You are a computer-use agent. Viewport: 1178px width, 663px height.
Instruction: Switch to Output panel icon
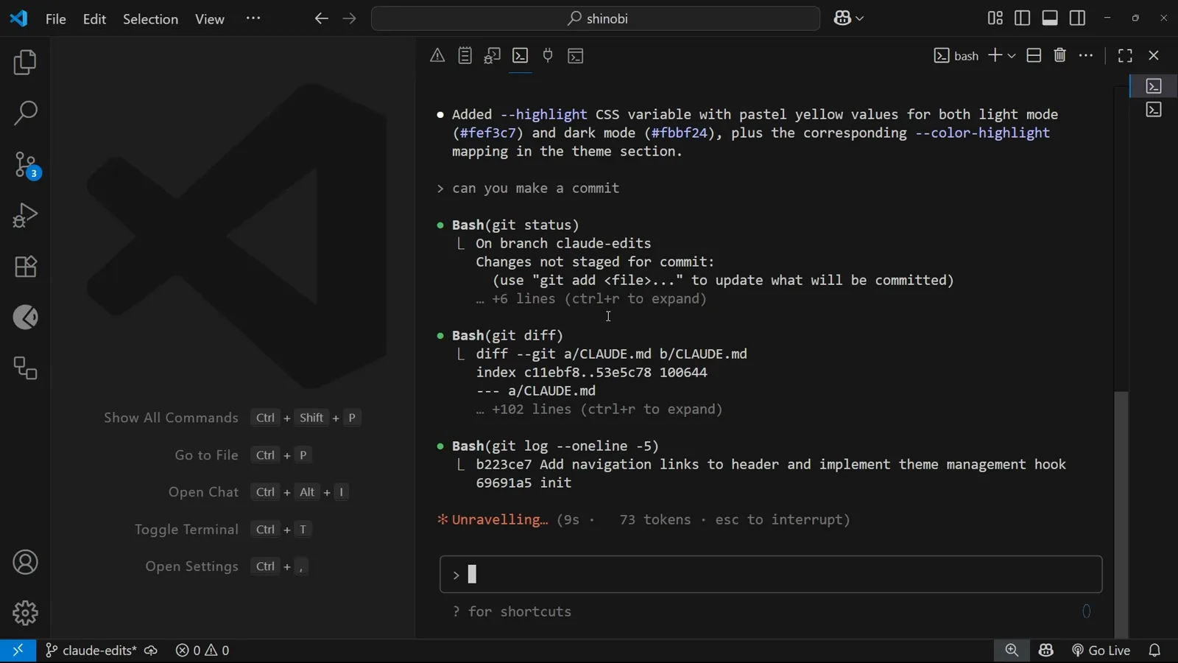pos(465,55)
